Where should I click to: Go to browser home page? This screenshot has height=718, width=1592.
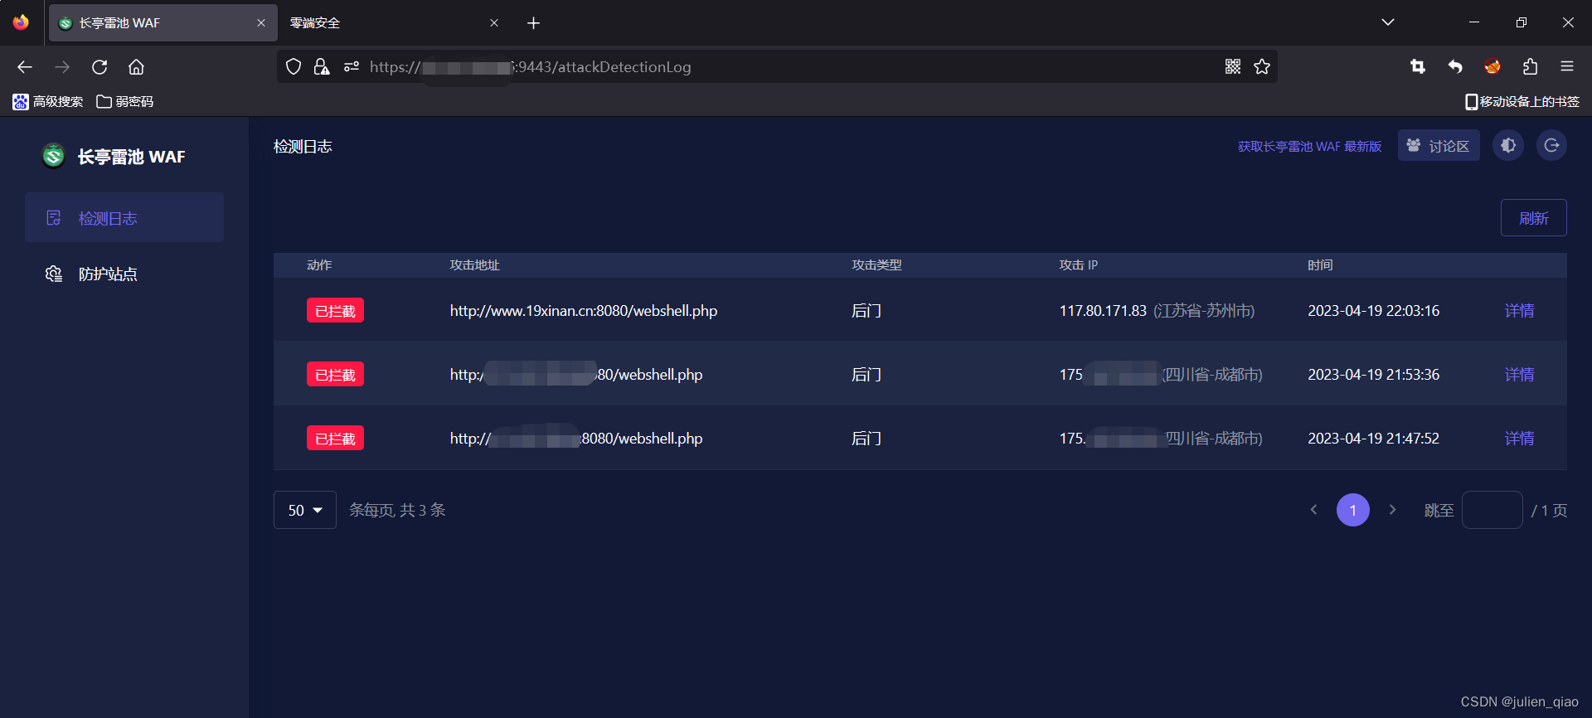137,67
